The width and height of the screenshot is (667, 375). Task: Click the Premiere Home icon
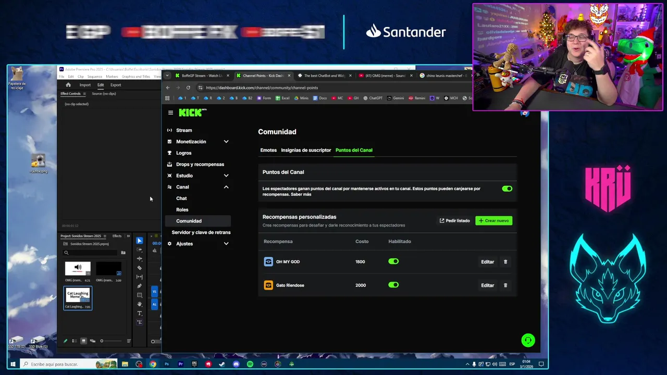click(68, 85)
